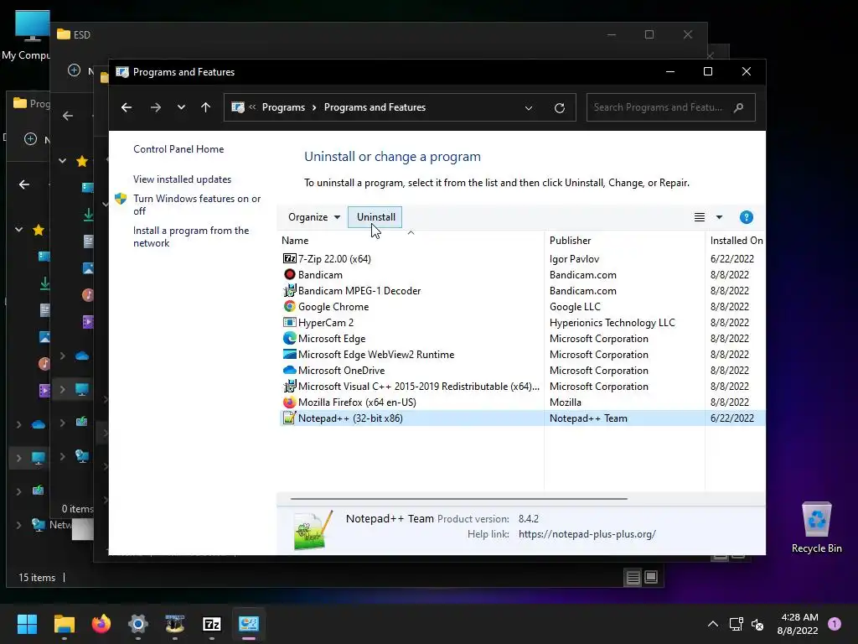Select Microsoft Visual C++ 2015-2019 Redistributable icon
The height and width of the screenshot is (644, 858).
coord(289,386)
